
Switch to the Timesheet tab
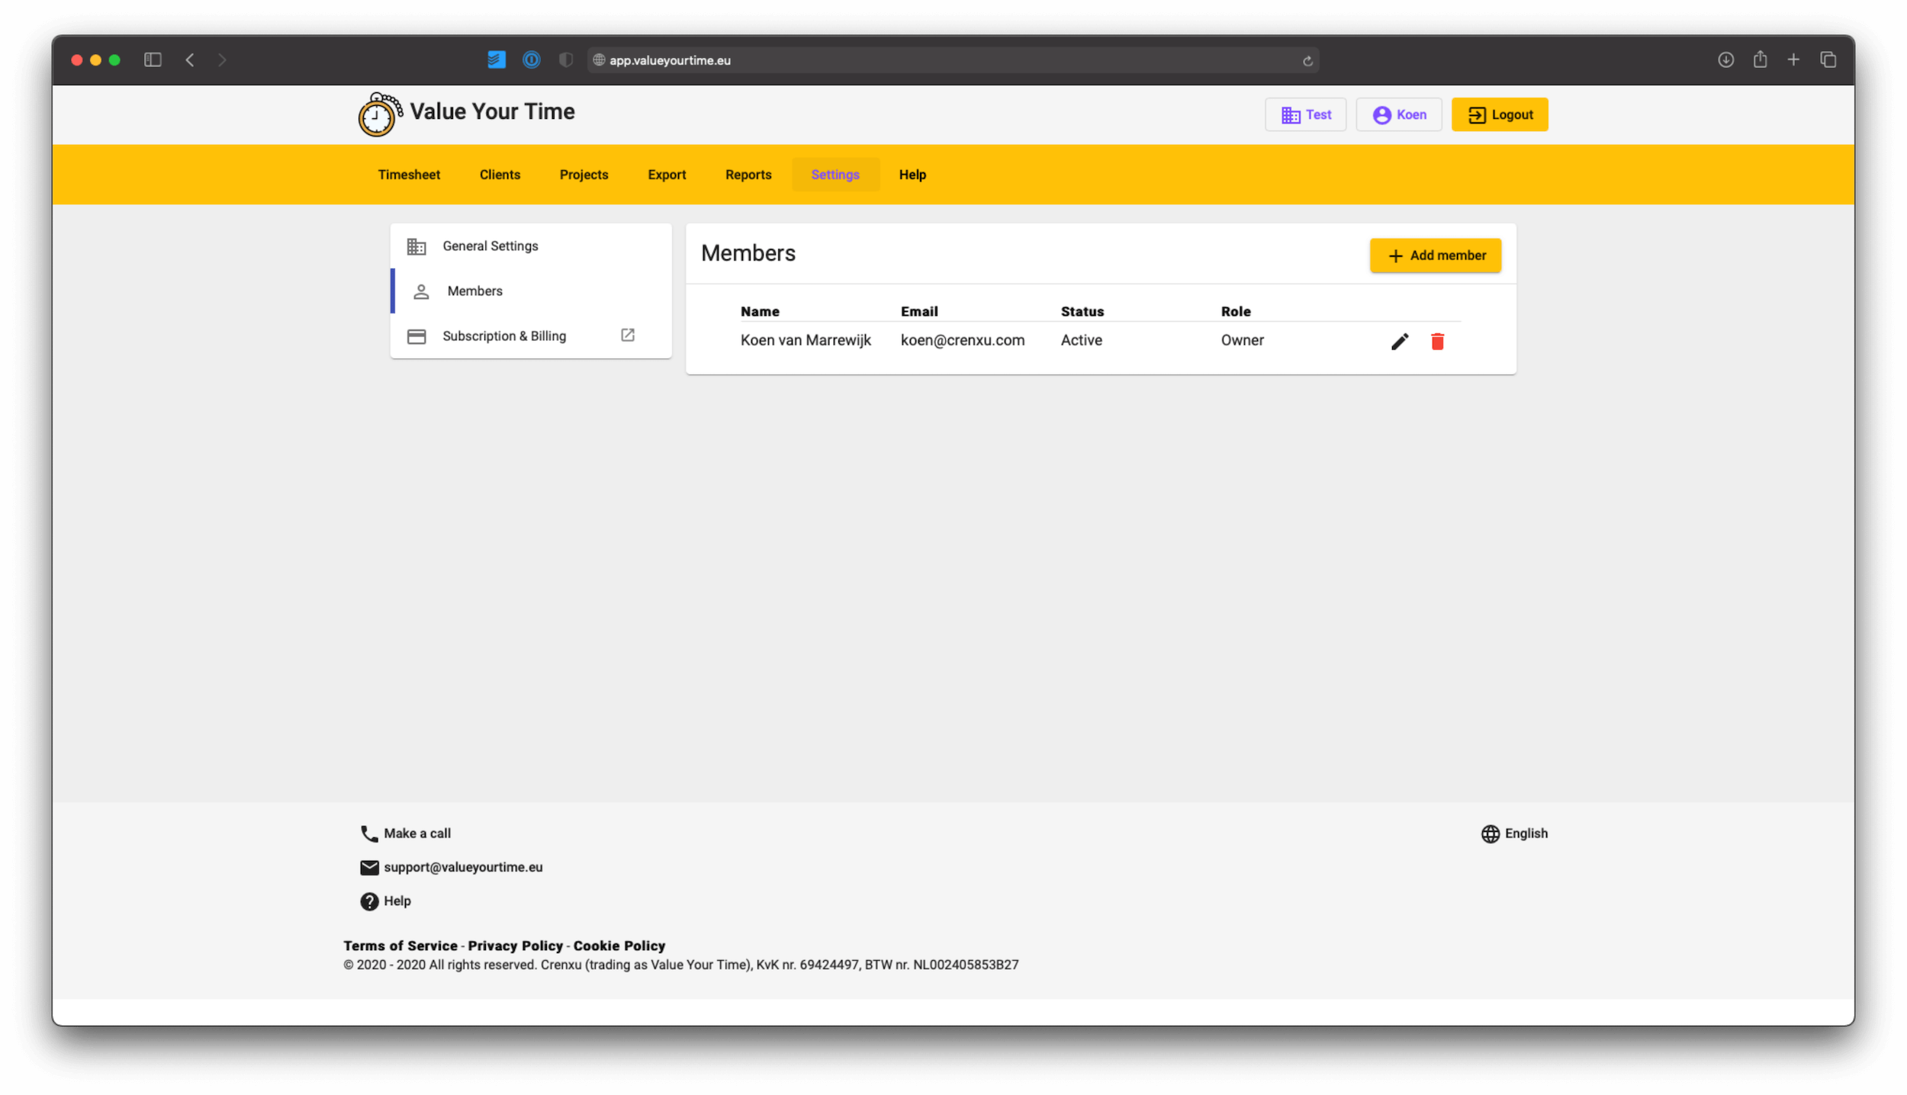point(410,174)
